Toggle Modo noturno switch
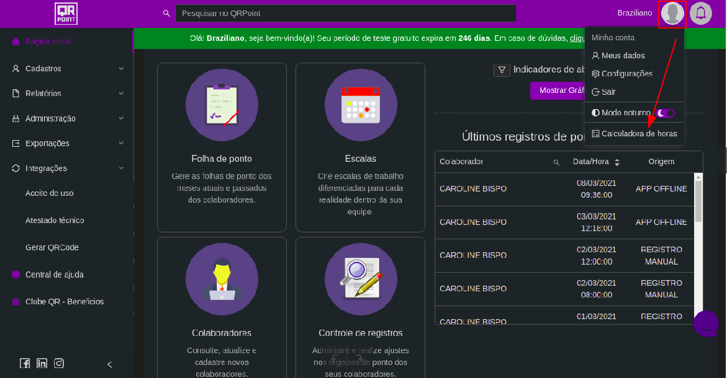This screenshot has height=378, width=727. [x=666, y=113]
